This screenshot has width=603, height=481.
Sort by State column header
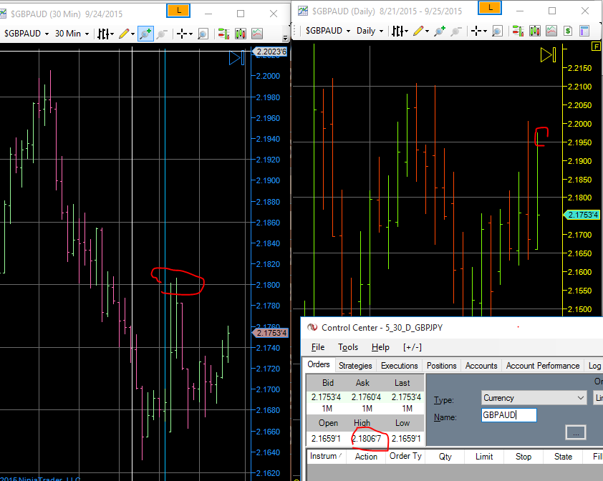[x=563, y=457]
